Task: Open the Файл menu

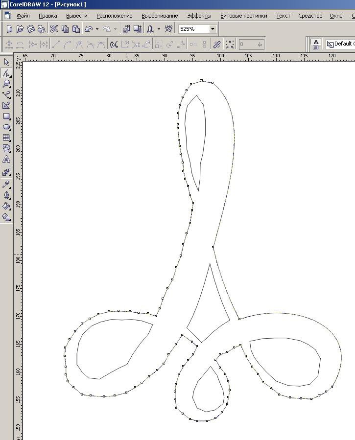Action: [x=23, y=16]
